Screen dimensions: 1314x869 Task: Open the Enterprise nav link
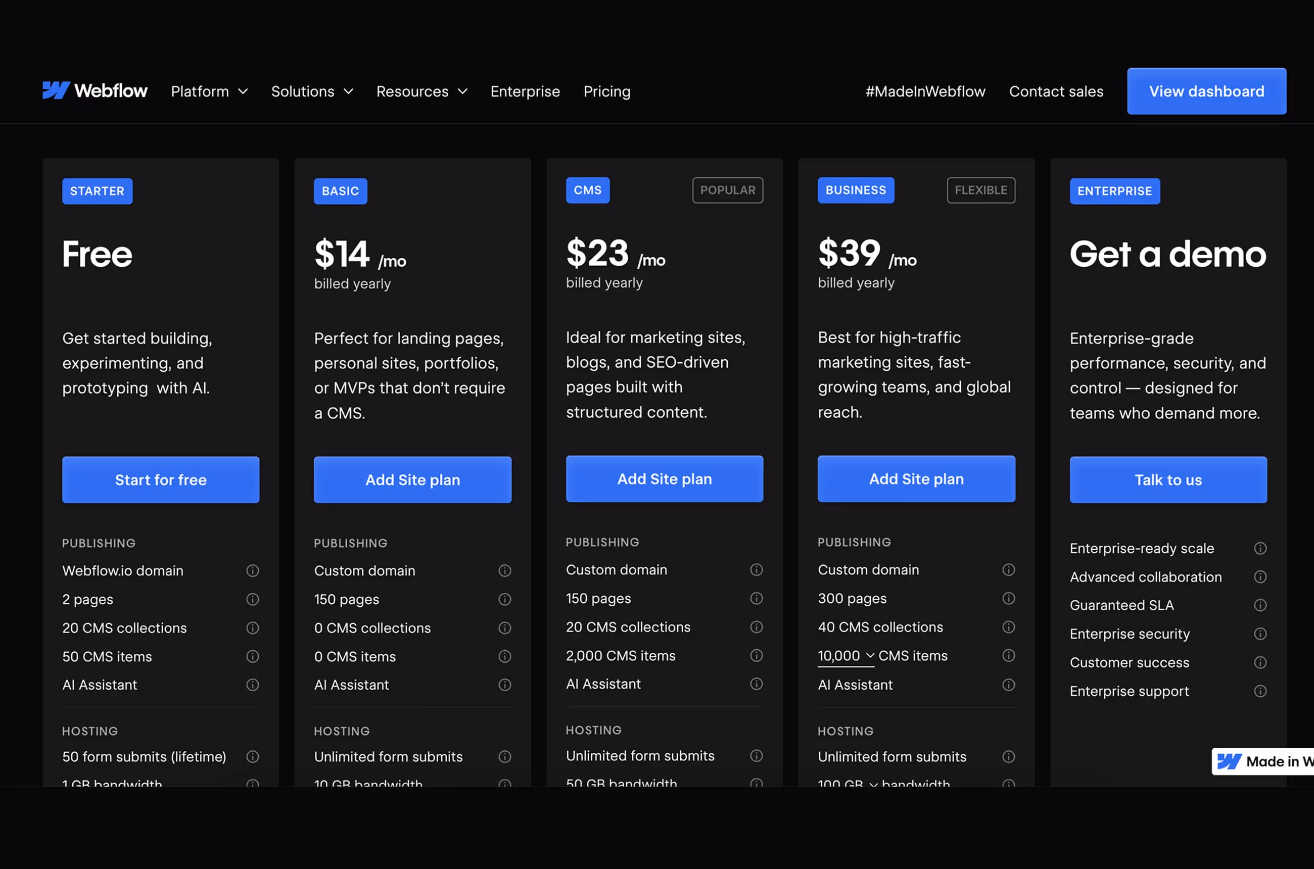(525, 91)
